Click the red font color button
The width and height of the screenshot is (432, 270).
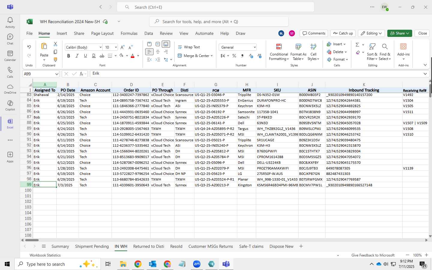click(133, 56)
